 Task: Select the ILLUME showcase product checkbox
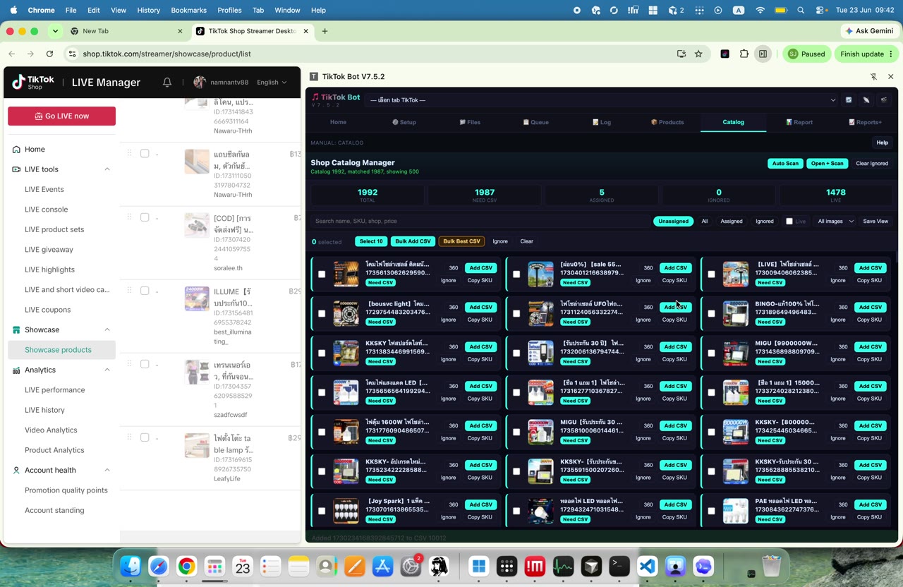coord(145,291)
